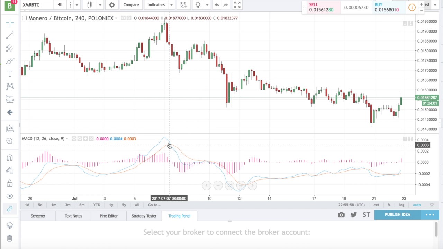443x249 pixels.
Task: Activate the Zoom In tool
Action: pos(10,141)
